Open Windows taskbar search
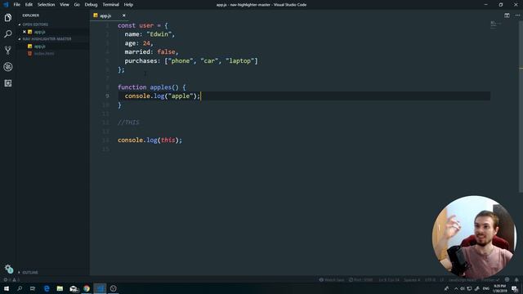Screen dimensions: 523x294 20,288
